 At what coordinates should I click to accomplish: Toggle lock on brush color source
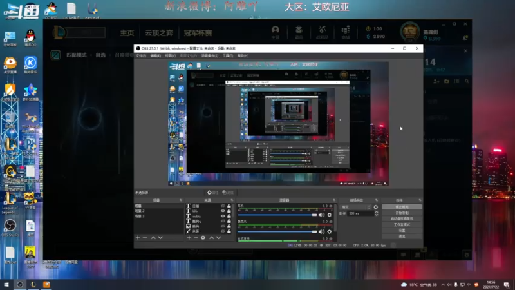(x=229, y=231)
